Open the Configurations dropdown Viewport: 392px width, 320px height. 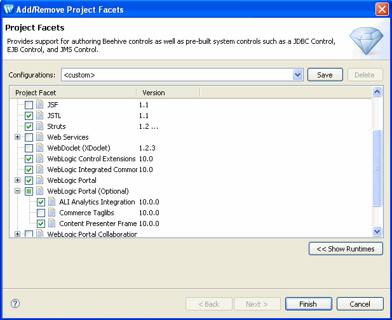click(x=297, y=75)
